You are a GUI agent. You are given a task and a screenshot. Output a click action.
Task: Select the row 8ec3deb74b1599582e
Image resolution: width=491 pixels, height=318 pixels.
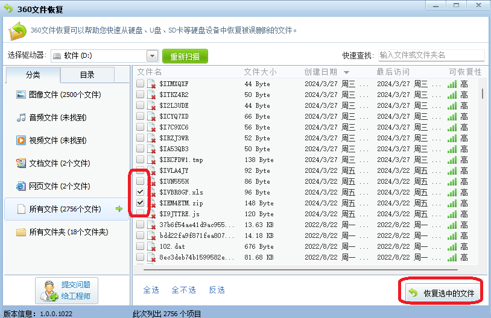pos(307,257)
